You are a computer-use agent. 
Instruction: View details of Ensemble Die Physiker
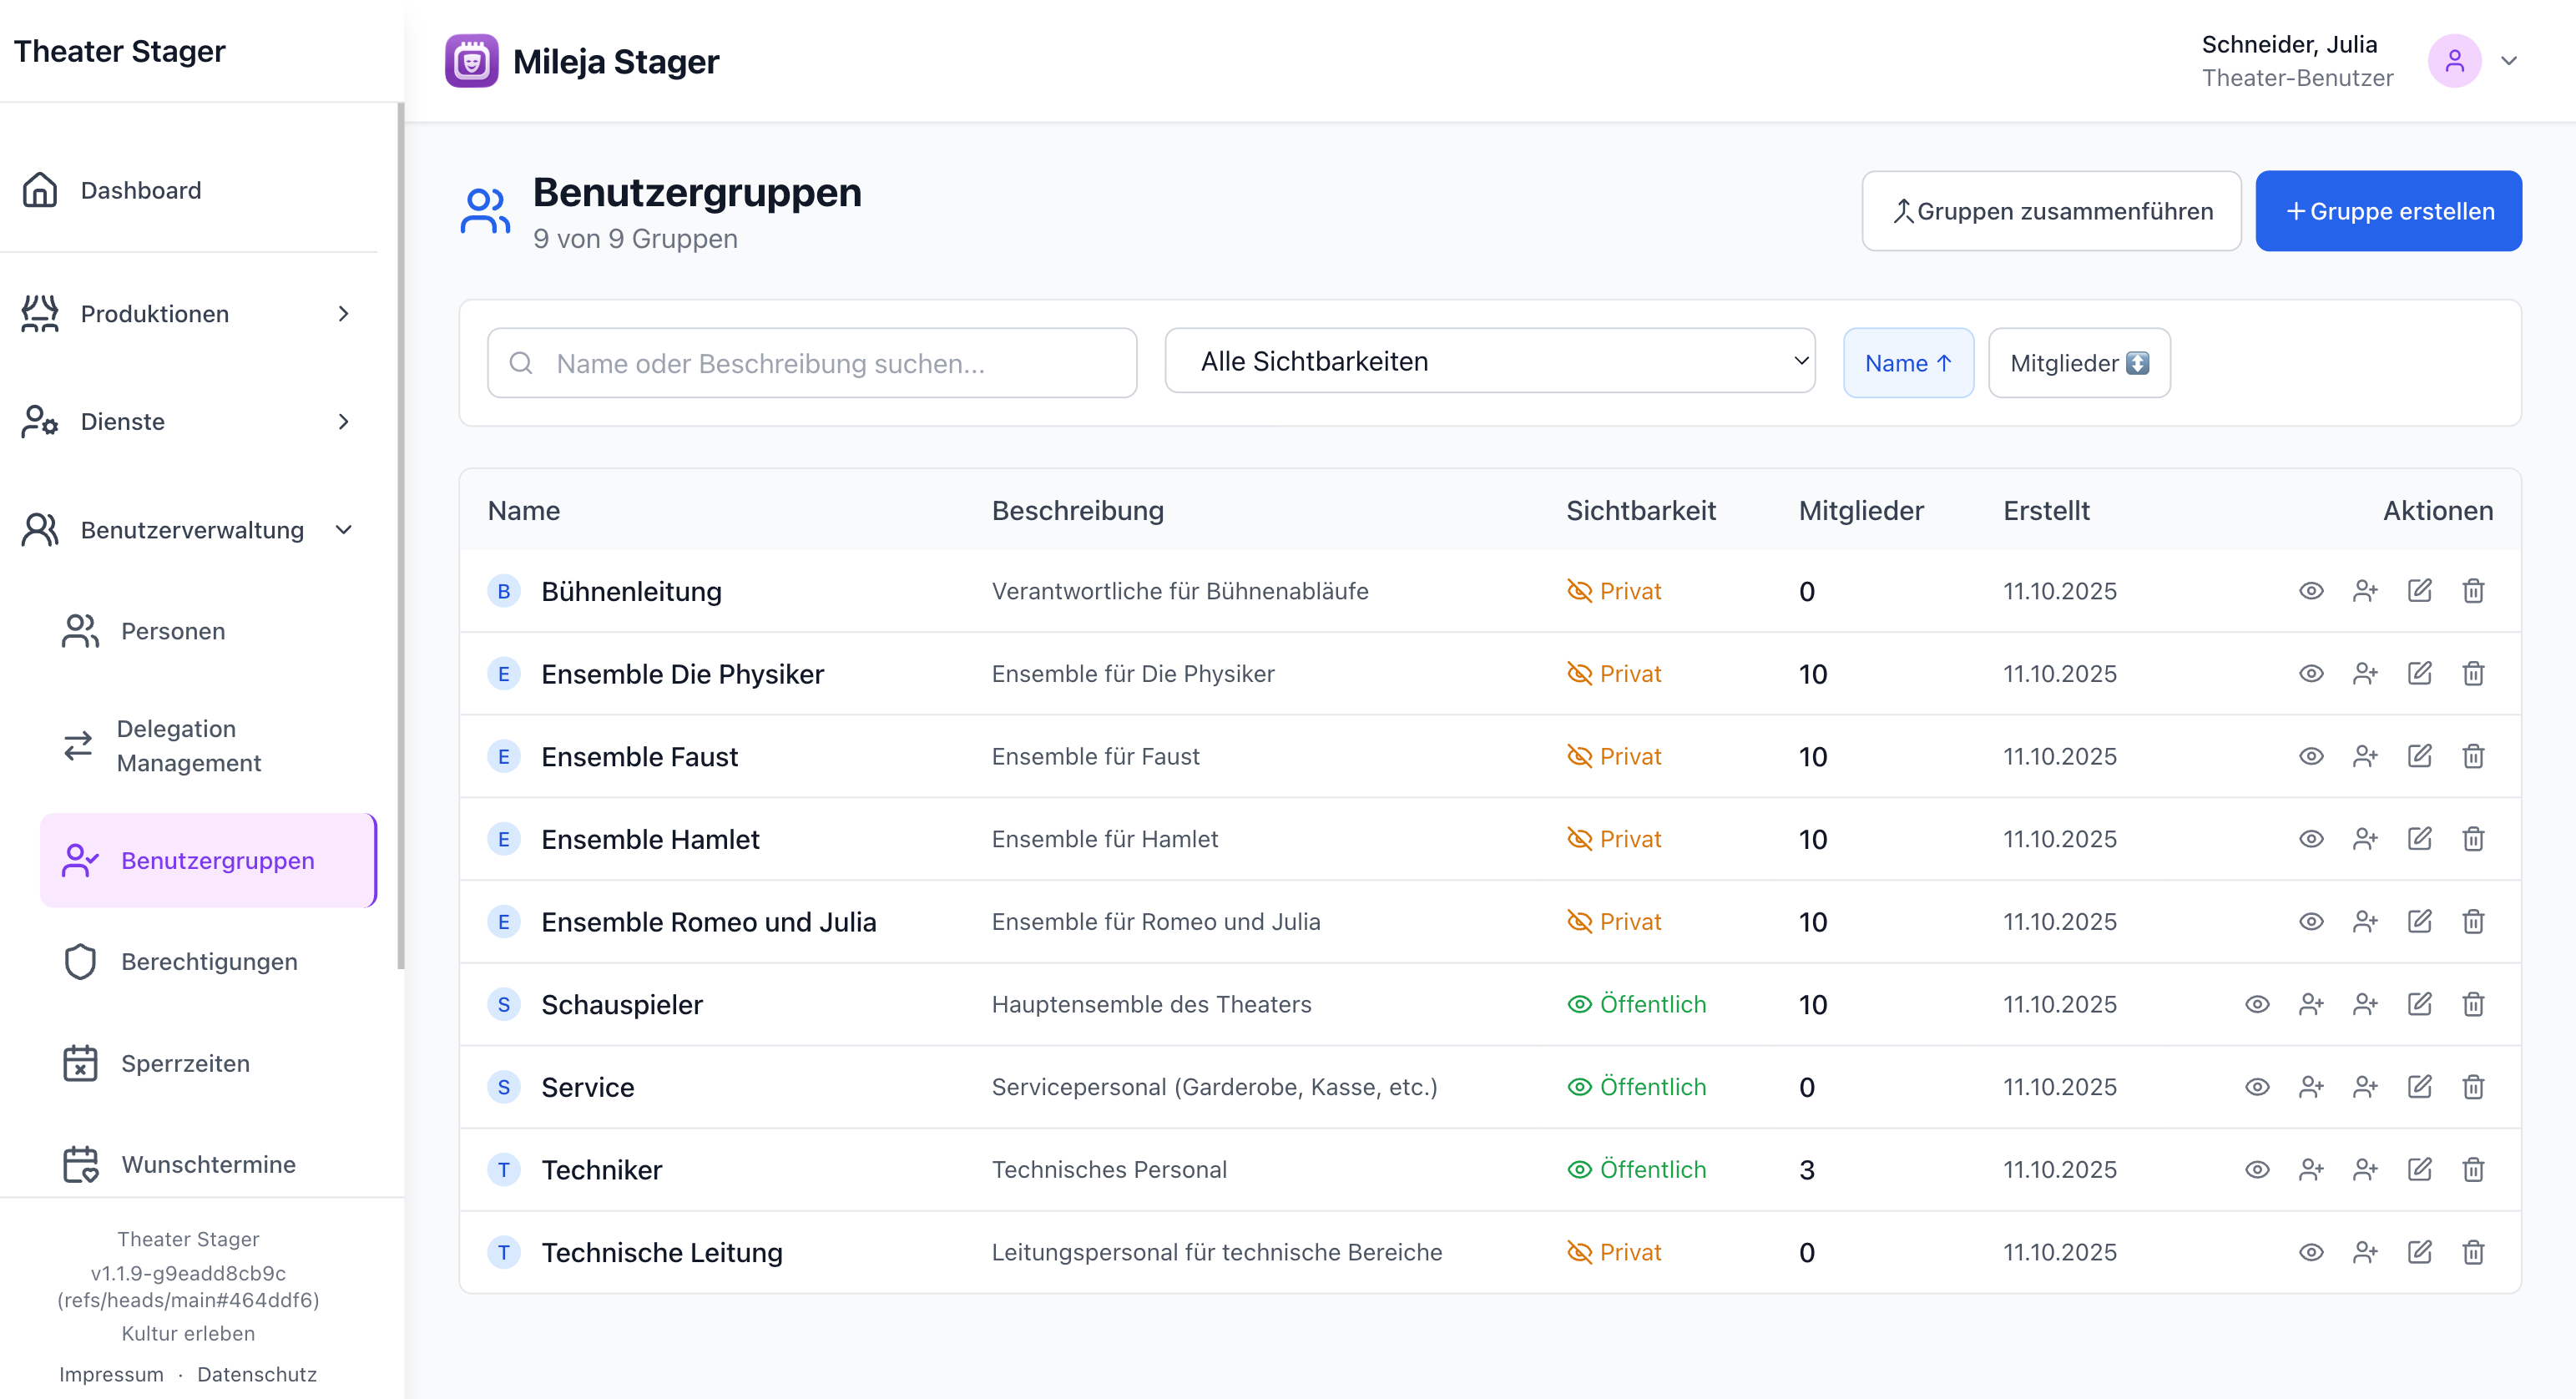[x=2310, y=674]
